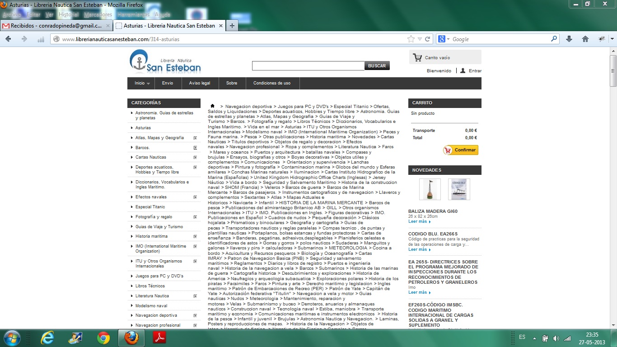The height and width of the screenshot is (347, 617).
Task: Switch to the Recibidos Gmail tab
Action: [56, 26]
